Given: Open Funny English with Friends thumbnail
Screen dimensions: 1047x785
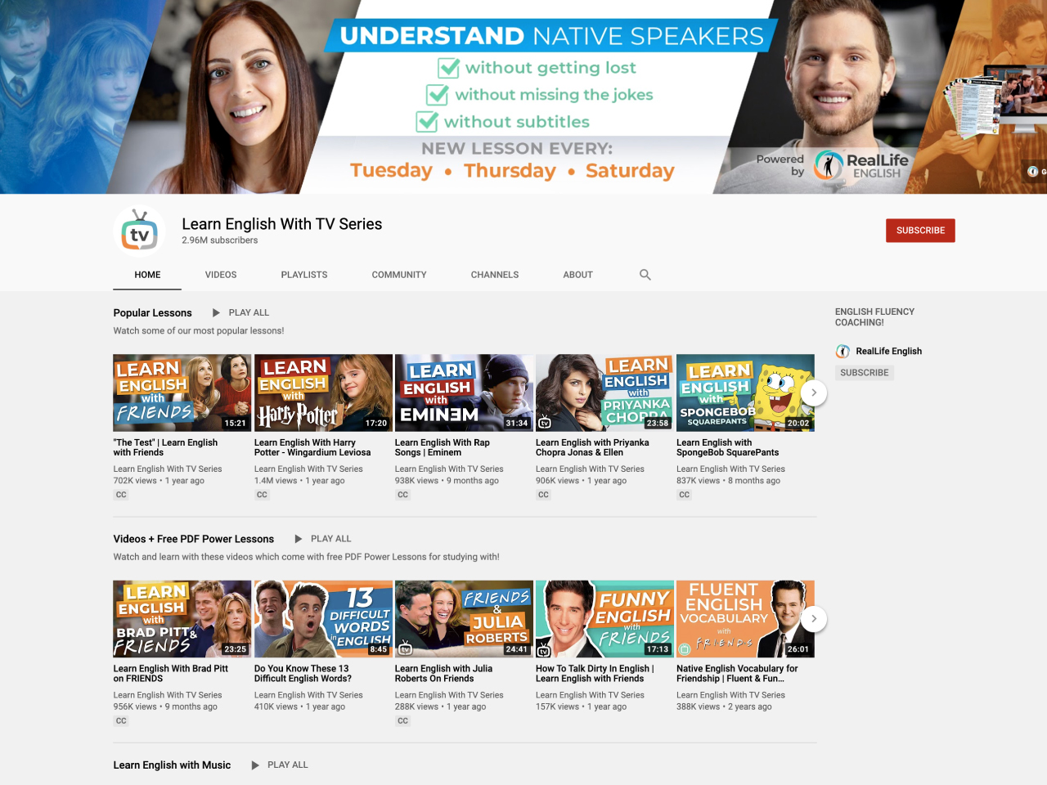Looking at the screenshot, I should pos(604,619).
